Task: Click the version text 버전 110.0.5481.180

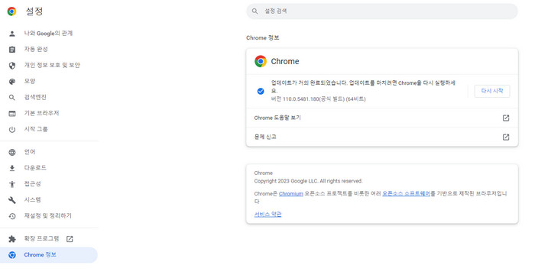Action: click(319, 99)
